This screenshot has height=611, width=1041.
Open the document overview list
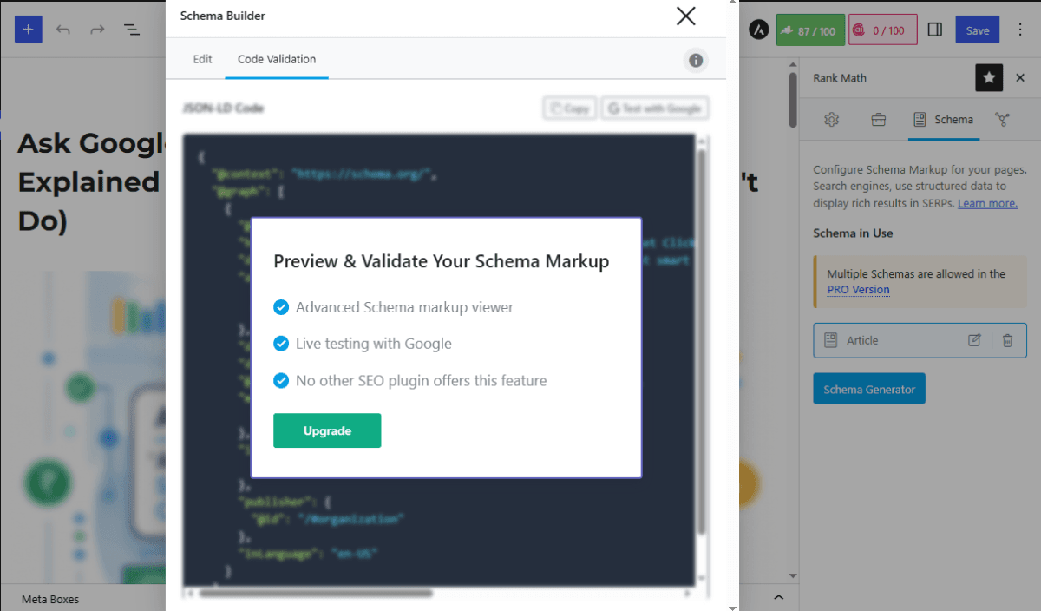pos(132,30)
